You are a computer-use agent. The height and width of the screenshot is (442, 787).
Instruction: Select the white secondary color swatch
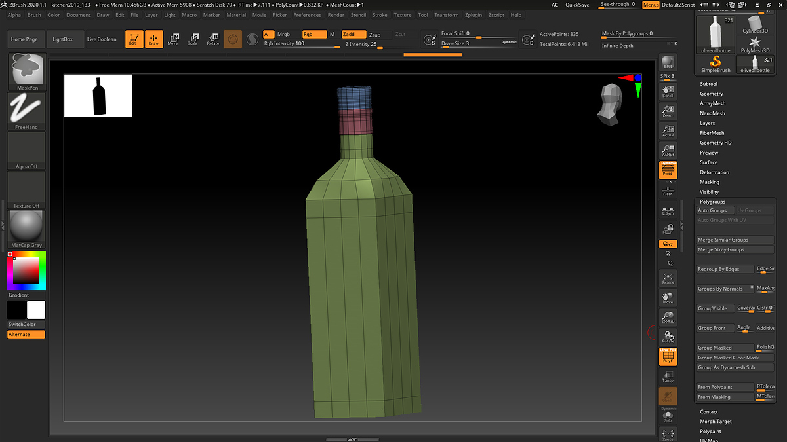(36, 310)
